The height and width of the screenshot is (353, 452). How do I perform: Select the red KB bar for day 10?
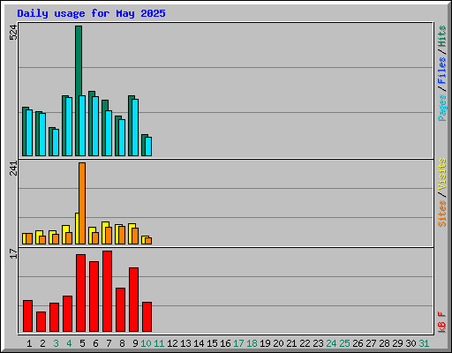pos(147,317)
